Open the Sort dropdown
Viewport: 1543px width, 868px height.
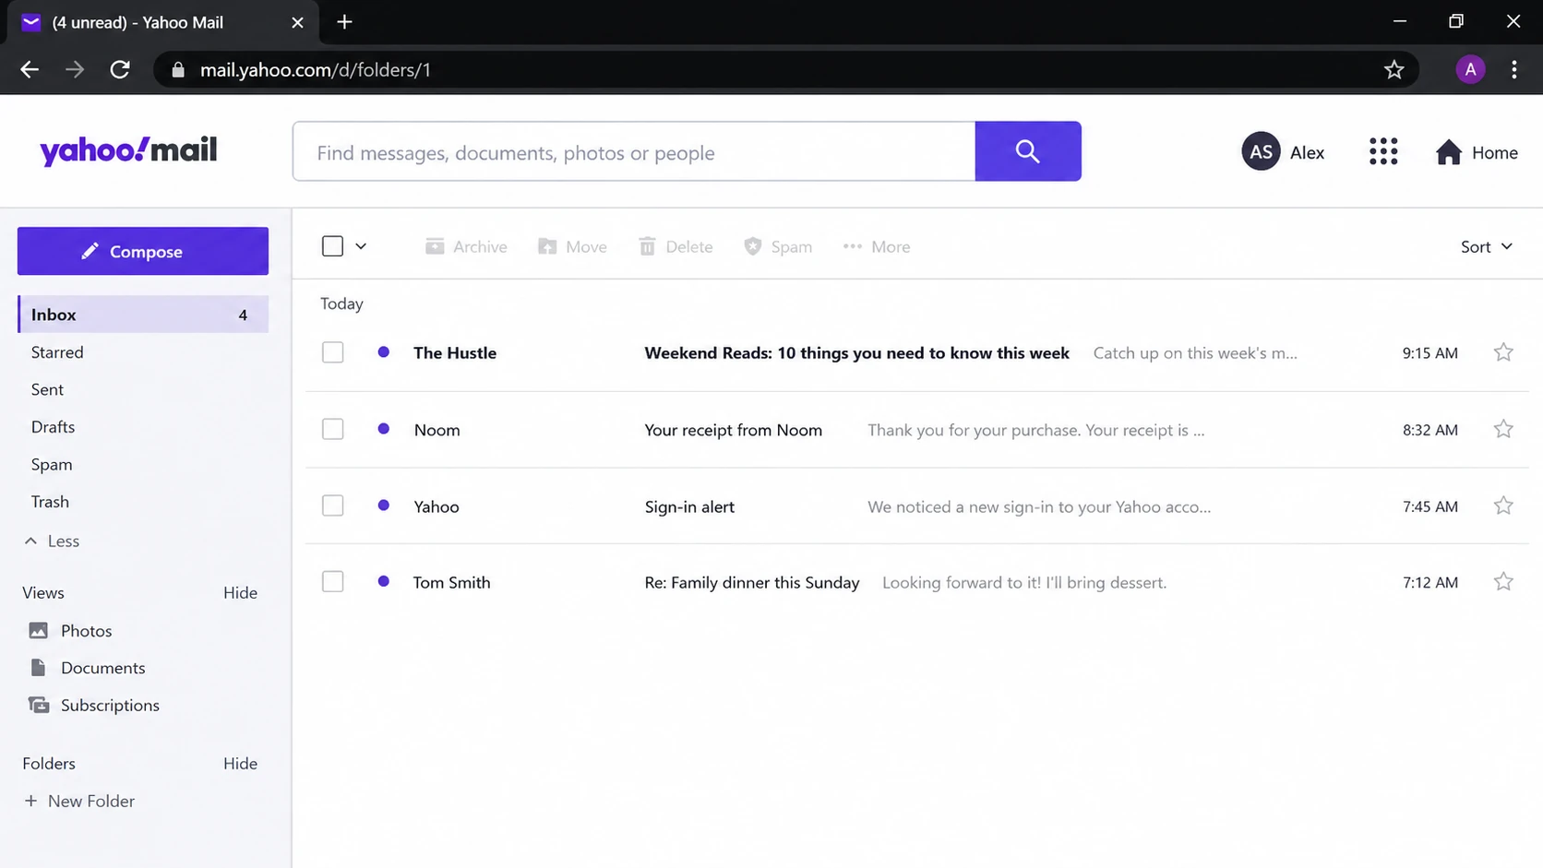click(1486, 246)
